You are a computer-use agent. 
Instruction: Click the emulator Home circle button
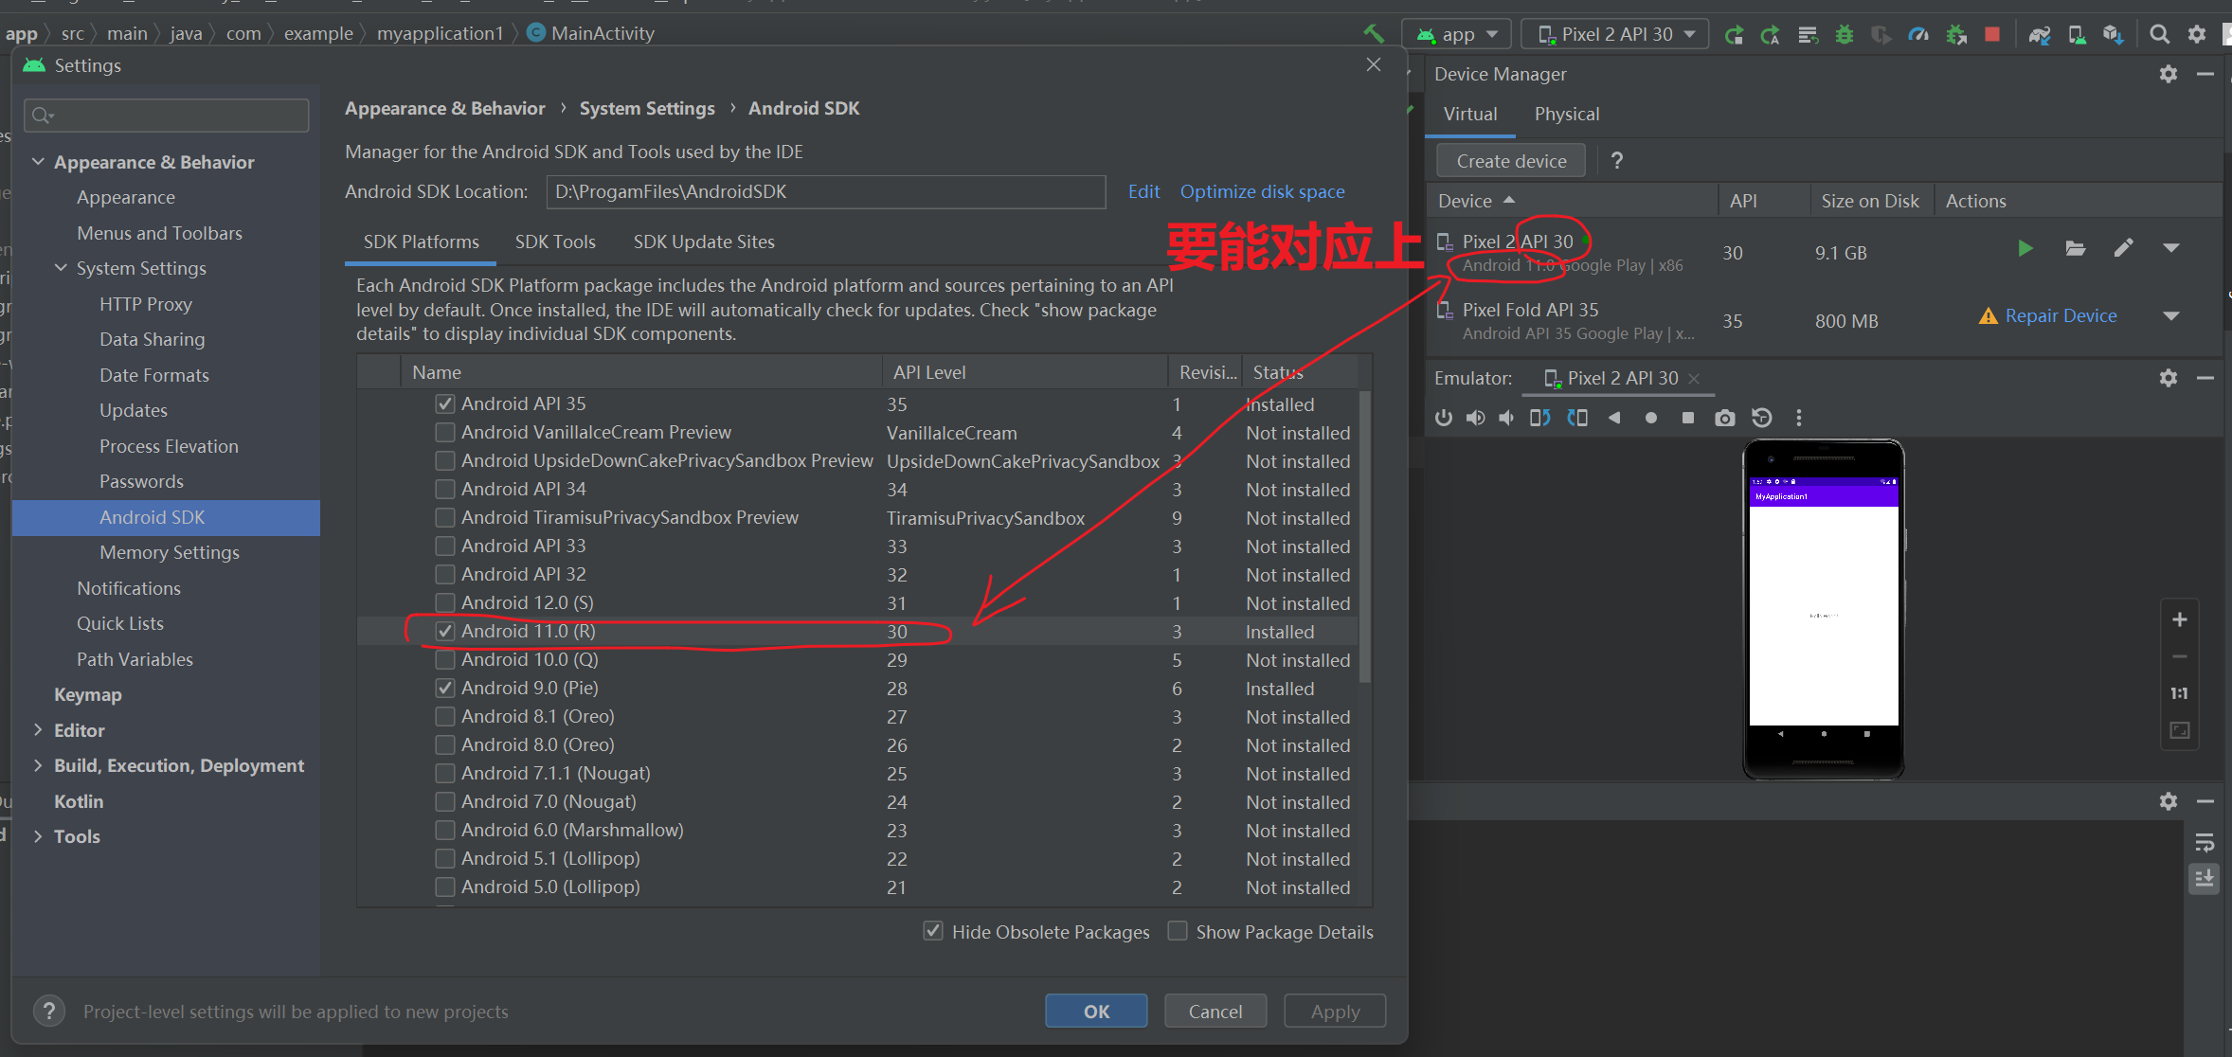[1651, 418]
